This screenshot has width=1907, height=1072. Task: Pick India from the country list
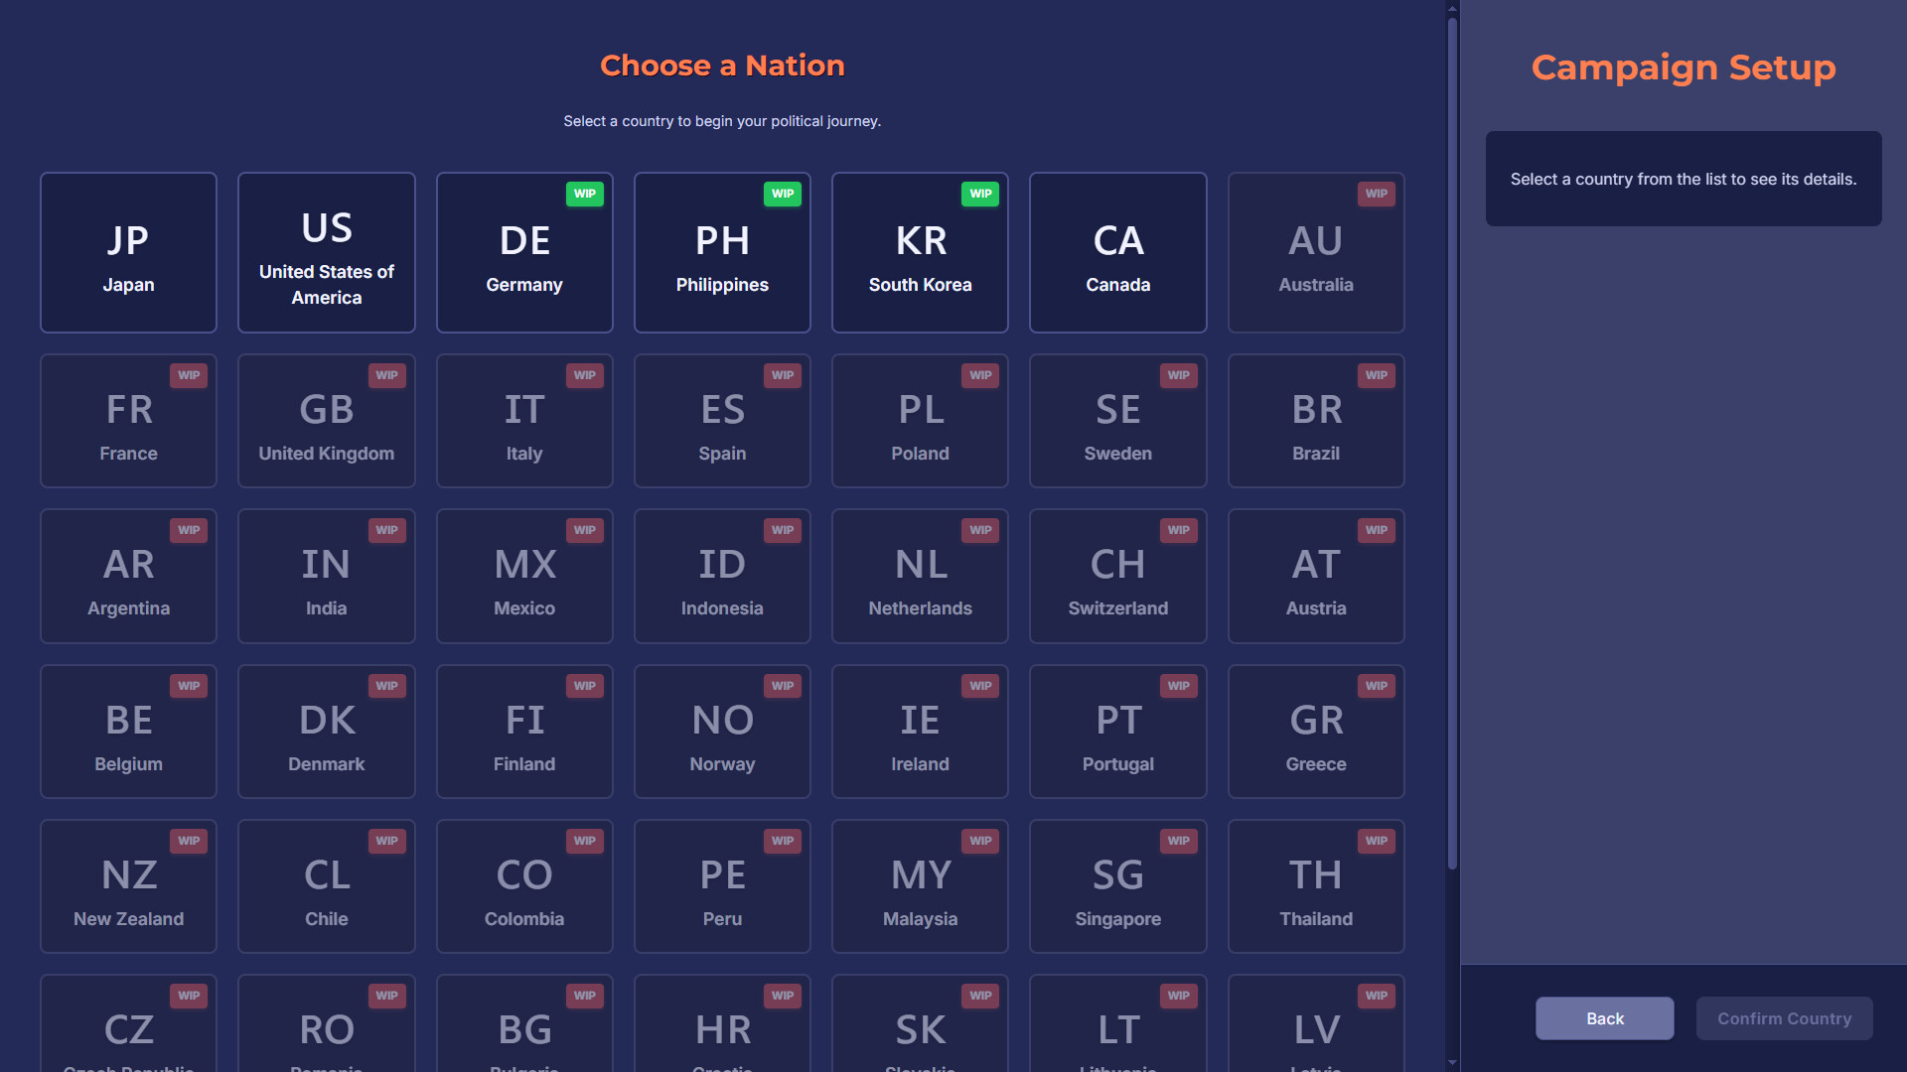click(326, 576)
